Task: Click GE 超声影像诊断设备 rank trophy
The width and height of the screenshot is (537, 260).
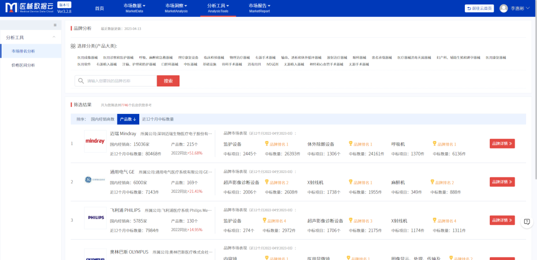Action: point(267,182)
